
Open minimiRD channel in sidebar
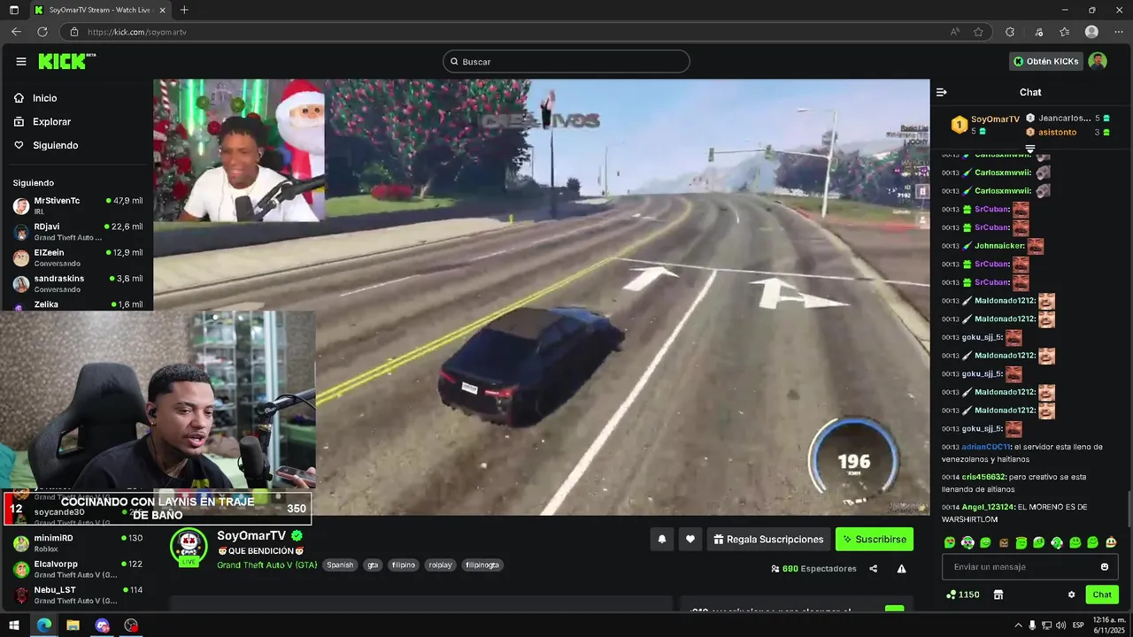pyautogui.click(x=78, y=543)
